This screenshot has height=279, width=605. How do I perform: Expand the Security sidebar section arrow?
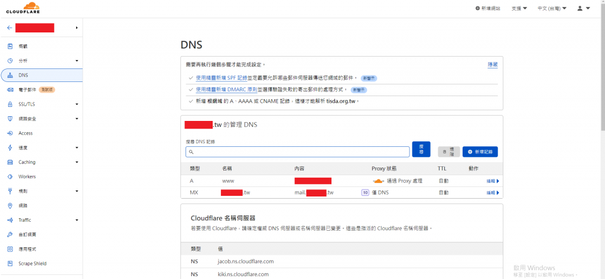(77, 119)
